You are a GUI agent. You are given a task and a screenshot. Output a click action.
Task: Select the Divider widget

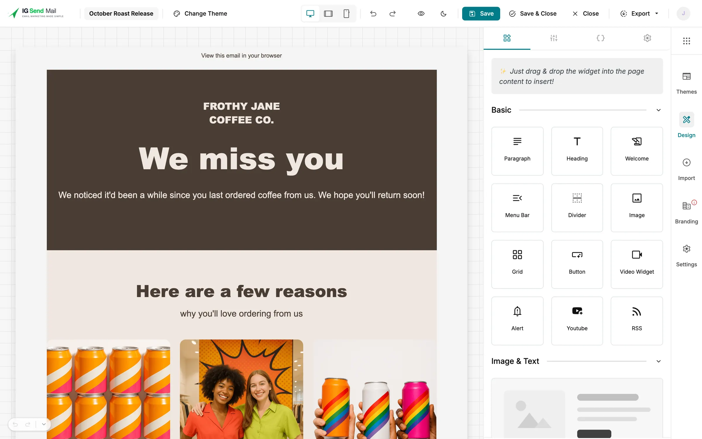pos(577,208)
